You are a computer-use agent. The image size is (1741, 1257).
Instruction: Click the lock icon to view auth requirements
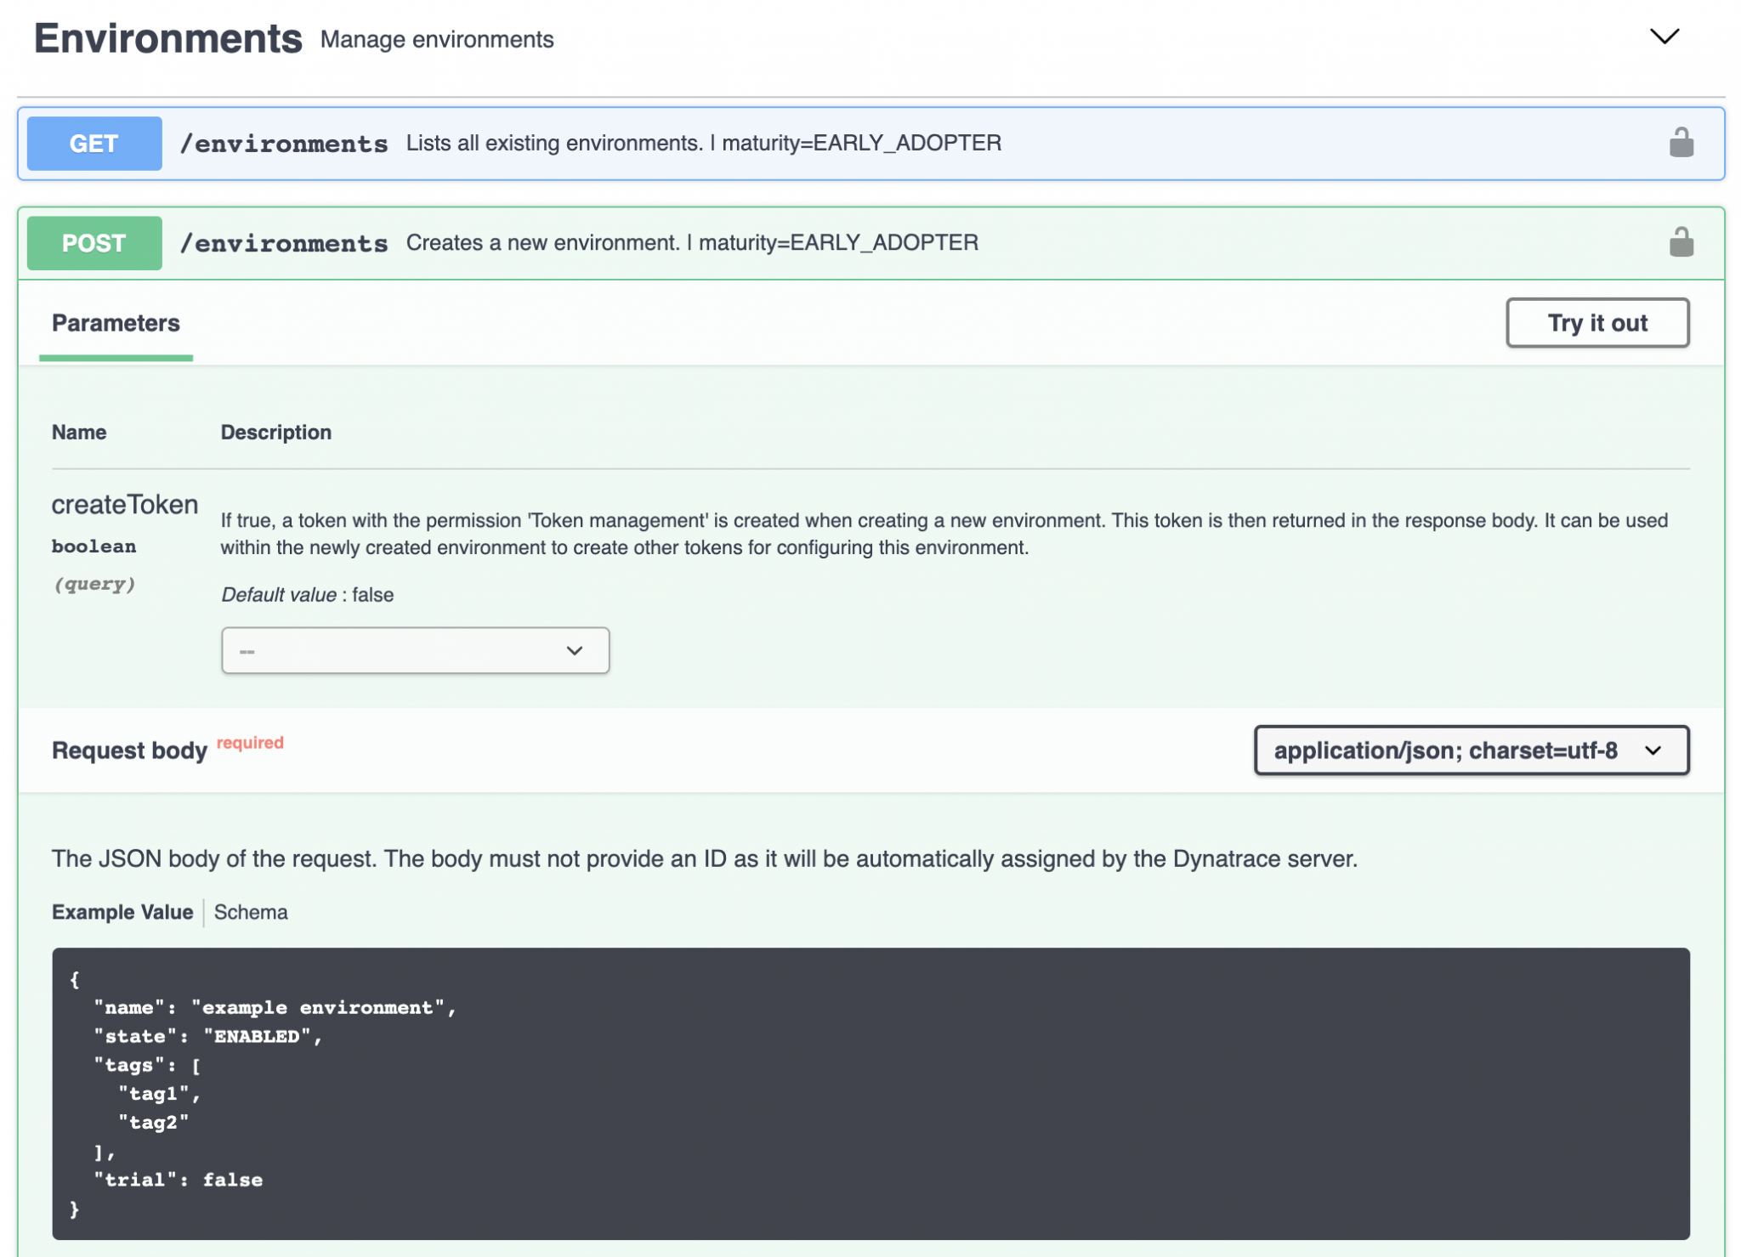1681,242
